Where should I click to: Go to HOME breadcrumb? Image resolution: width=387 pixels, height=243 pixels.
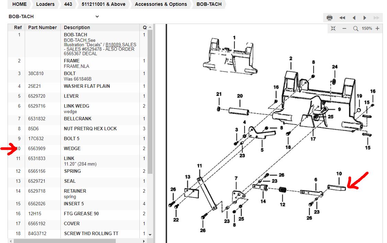(x=20, y=4)
